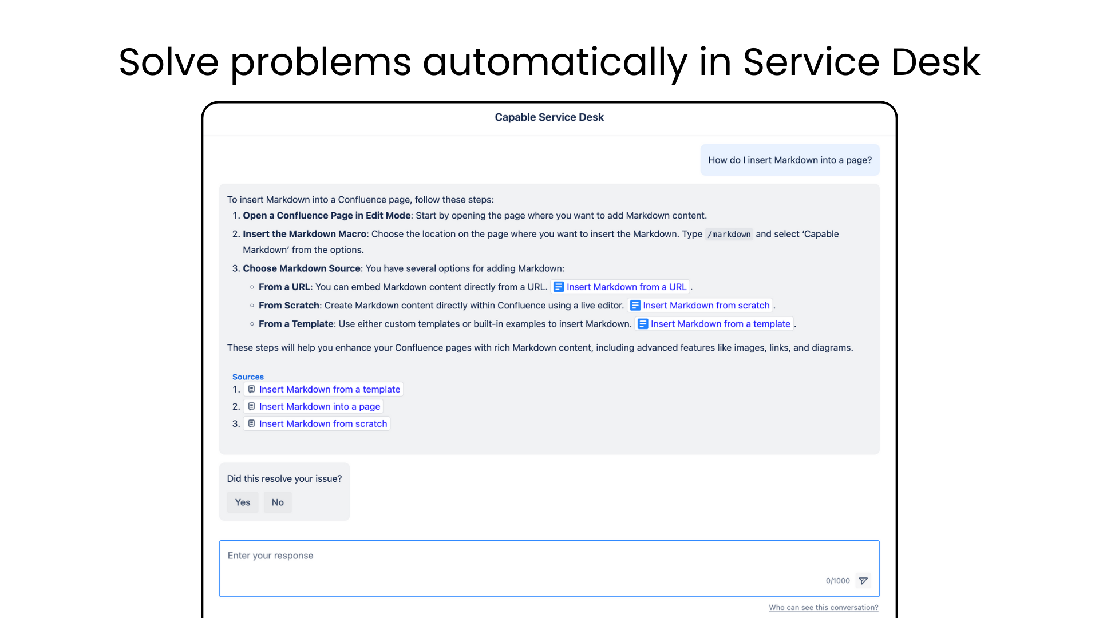The width and height of the screenshot is (1099, 618).
Task: Click document icon of third source entry
Action: (251, 423)
